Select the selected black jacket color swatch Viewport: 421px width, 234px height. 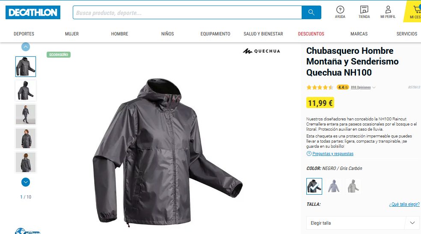click(314, 186)
